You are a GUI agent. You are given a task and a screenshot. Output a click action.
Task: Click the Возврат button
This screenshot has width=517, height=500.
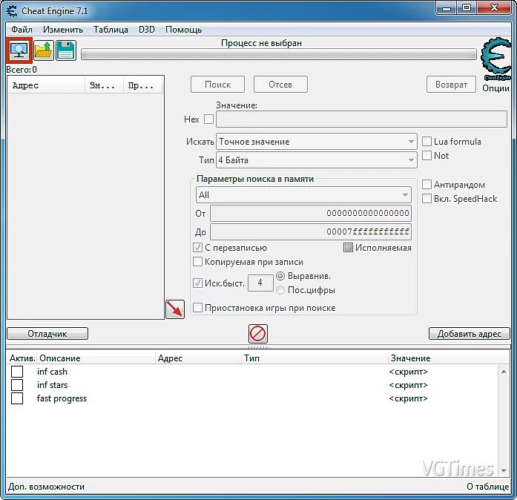451,85
